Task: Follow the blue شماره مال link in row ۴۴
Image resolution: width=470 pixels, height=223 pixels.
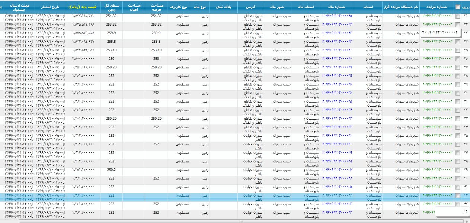Action: tap(337, 213)
